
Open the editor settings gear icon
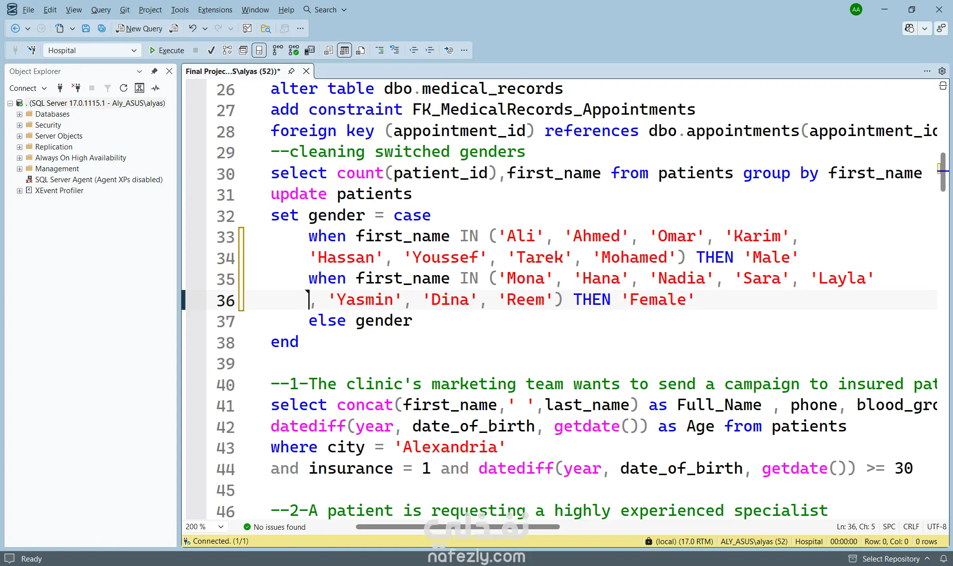click(942, 71)
